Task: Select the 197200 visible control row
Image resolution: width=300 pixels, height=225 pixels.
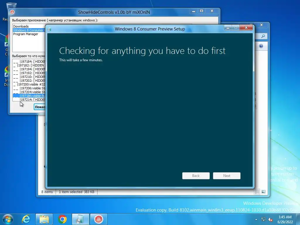Action: [x=29, y=84]
